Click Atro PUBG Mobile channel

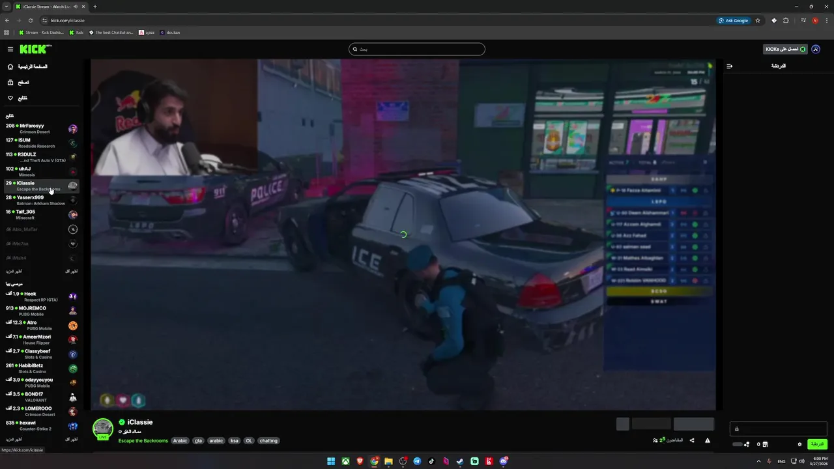(42, 325)
